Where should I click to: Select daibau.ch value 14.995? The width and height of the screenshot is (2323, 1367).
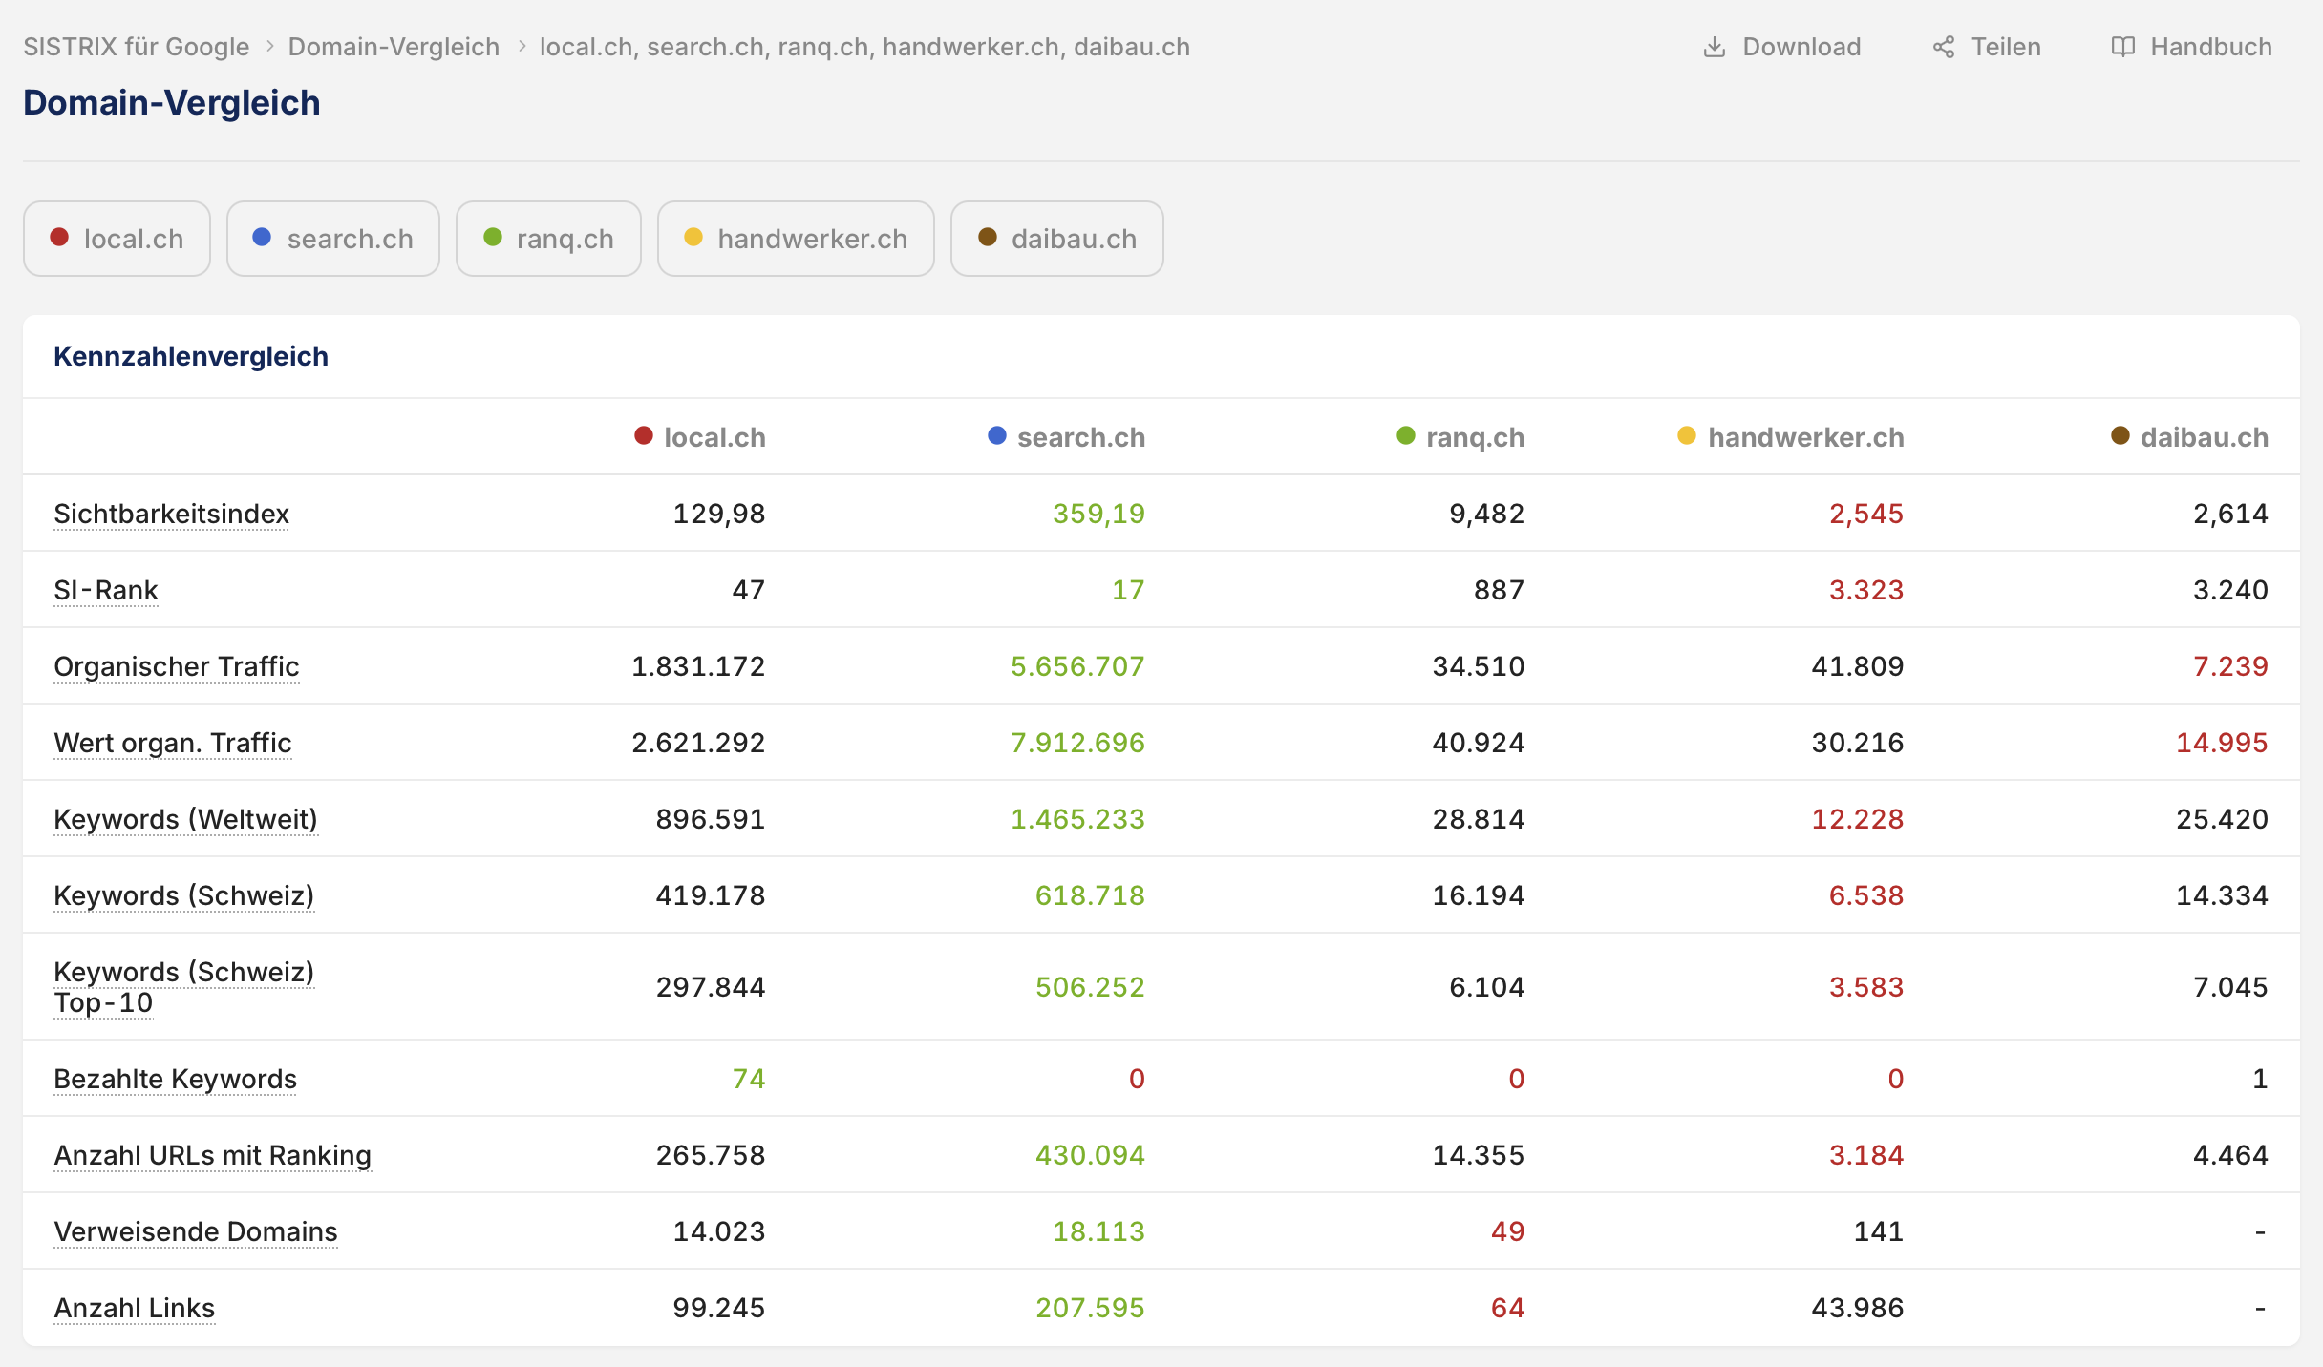pyautogui.click(x=2222, y=743)
